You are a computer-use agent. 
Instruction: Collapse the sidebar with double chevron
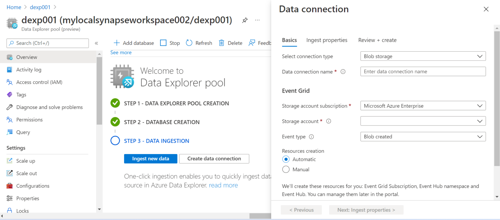coord(96,43)
